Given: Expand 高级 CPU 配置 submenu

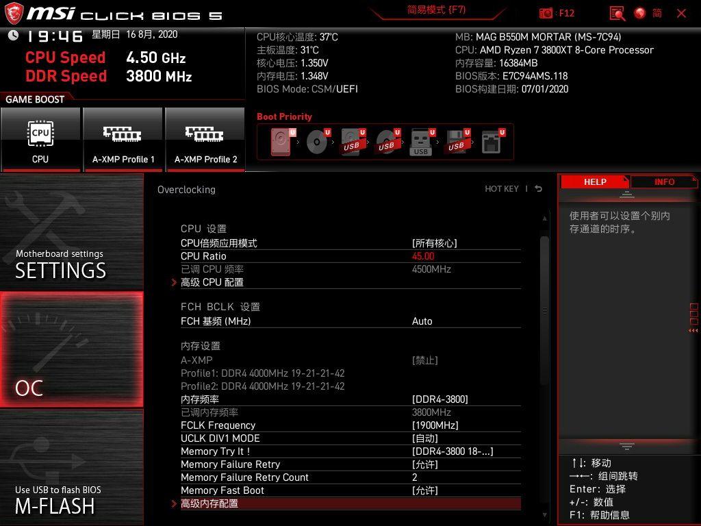Looking at the screenshot, I should (x=350, y=282).
